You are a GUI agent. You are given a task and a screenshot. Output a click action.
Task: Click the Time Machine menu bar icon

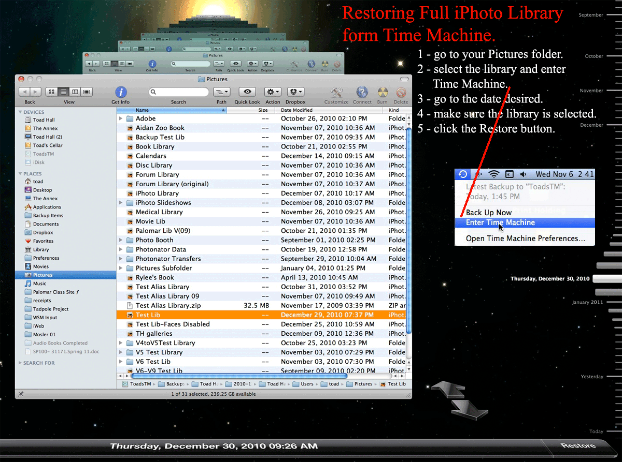[x=463, y=174]
